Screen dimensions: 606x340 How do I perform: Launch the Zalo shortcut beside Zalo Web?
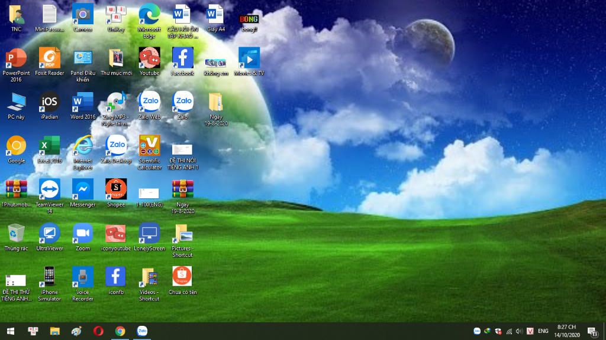click(182, 102)
